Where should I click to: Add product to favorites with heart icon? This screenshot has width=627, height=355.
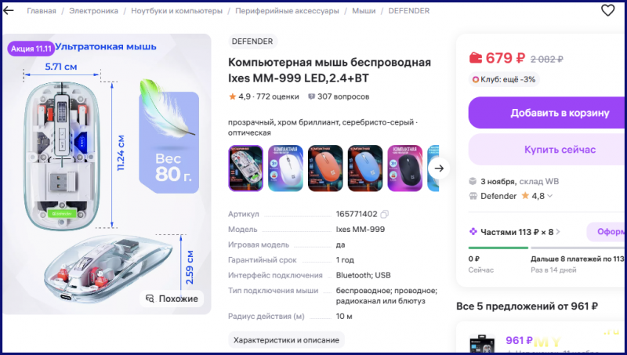coord(607,10)
